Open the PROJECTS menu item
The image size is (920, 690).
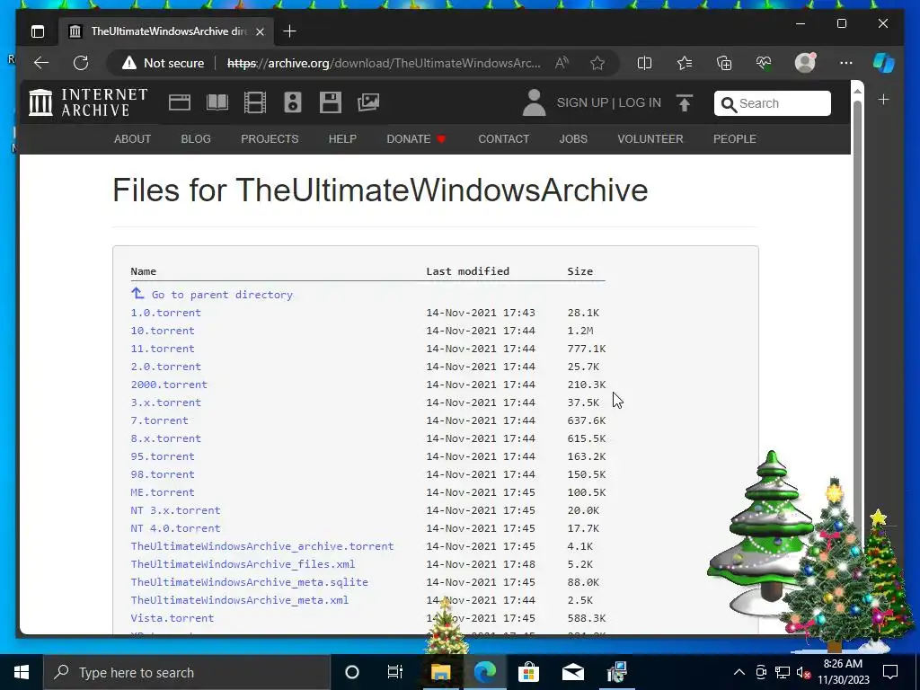coord(270,139)
